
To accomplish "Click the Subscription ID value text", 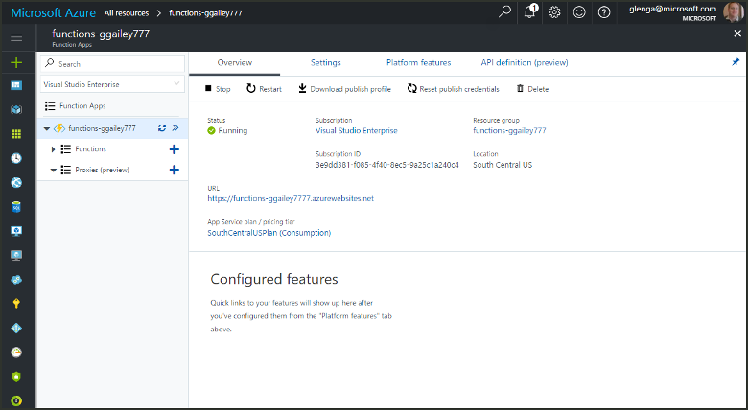I will pos(386,165).
